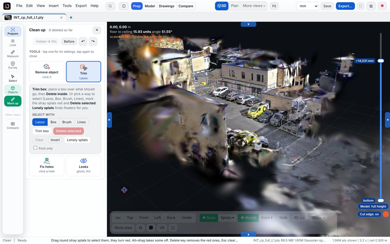Click the orbit gizmo in the viewport
Image resolution: width=390 pixels, height=244 pixels.
tap(124, 190)
